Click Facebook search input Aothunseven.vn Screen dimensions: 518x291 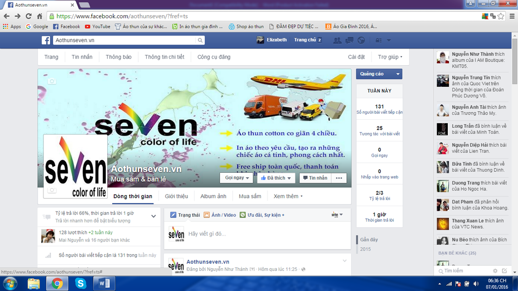124,40
